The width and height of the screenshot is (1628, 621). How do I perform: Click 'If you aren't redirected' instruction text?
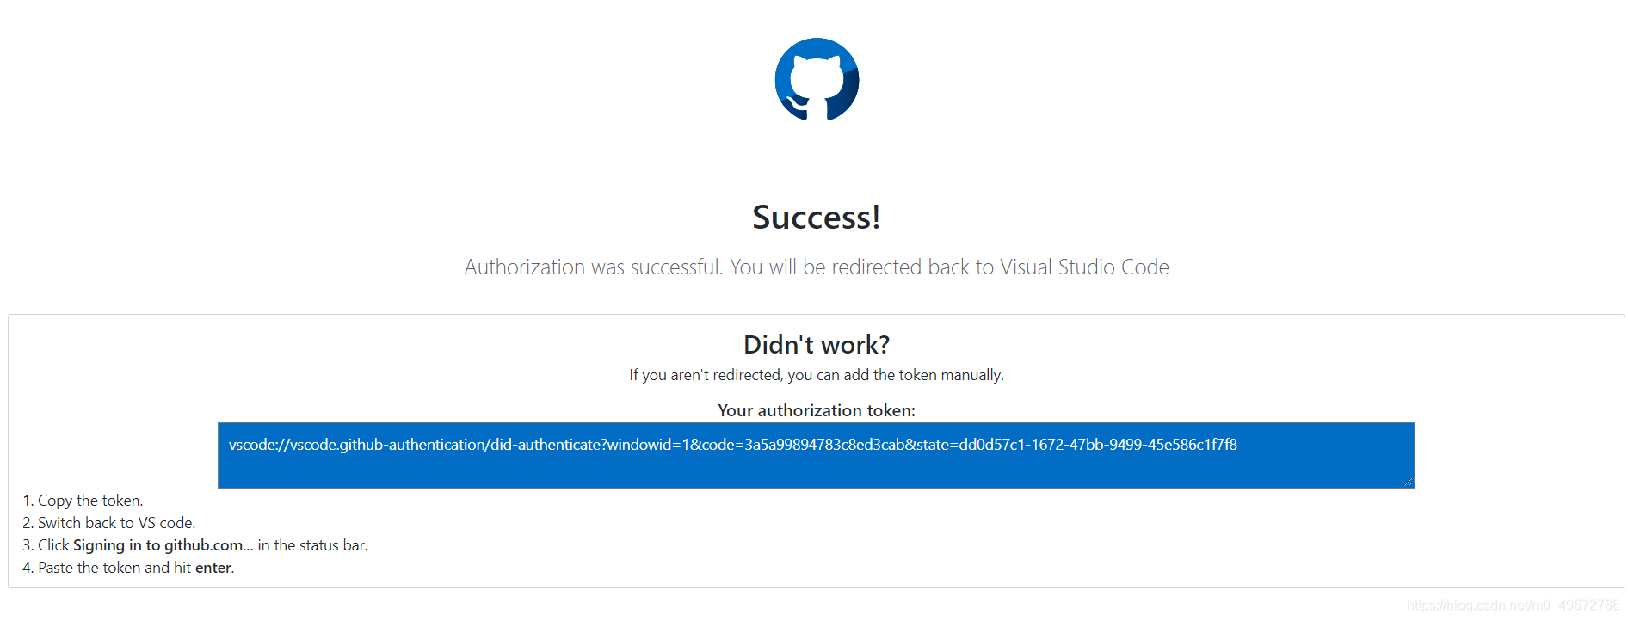816,374
